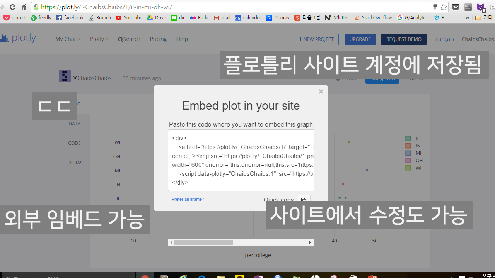495x278 pixels.
Task: Open the Search menu item
Action: (x=129, y=39)
